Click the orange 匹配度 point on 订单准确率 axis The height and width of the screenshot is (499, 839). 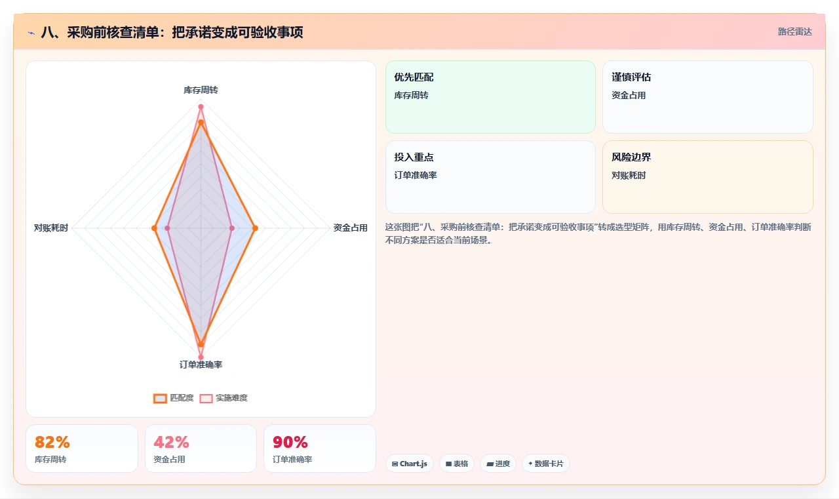tap(201, 344)
